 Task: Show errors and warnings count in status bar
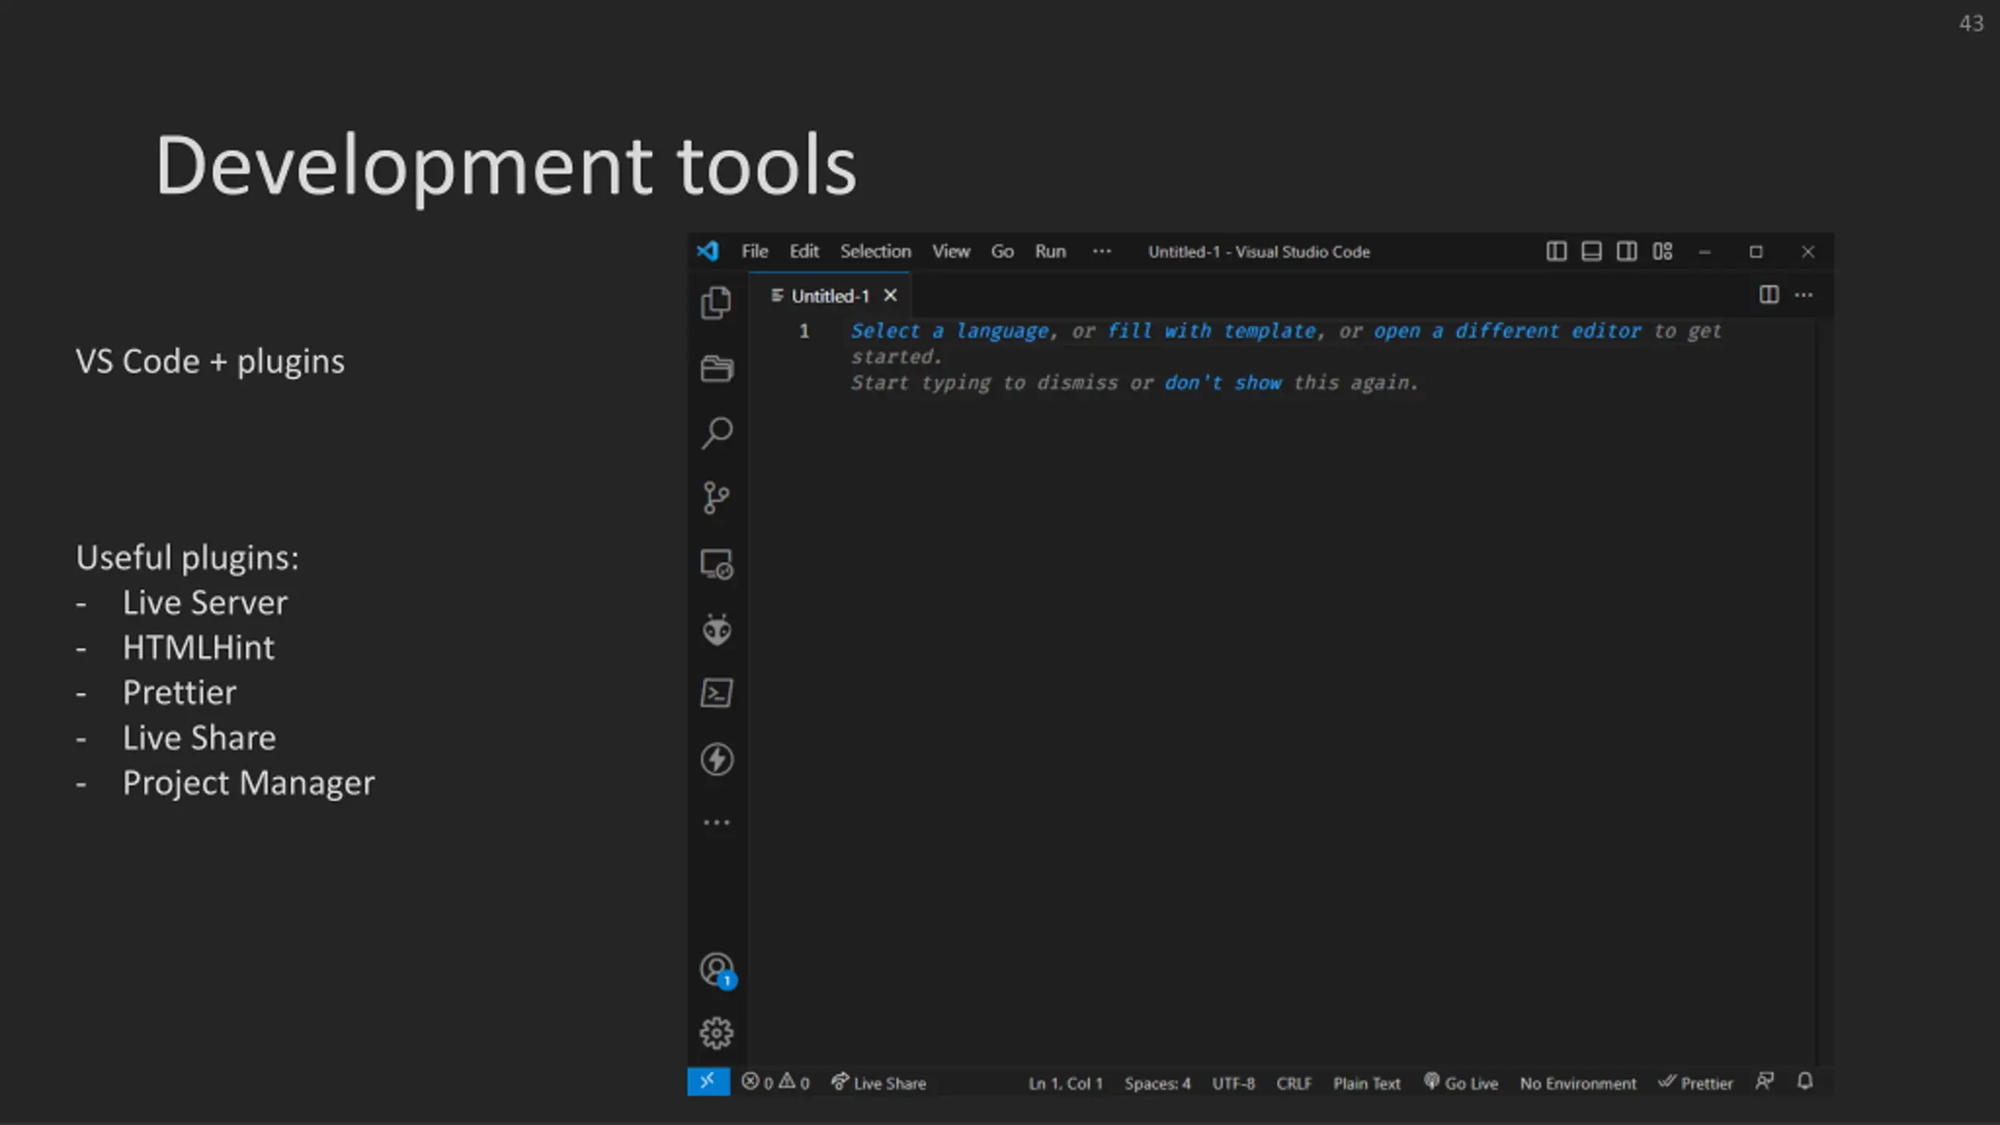pyautogui.click(x=775, y=1083)
